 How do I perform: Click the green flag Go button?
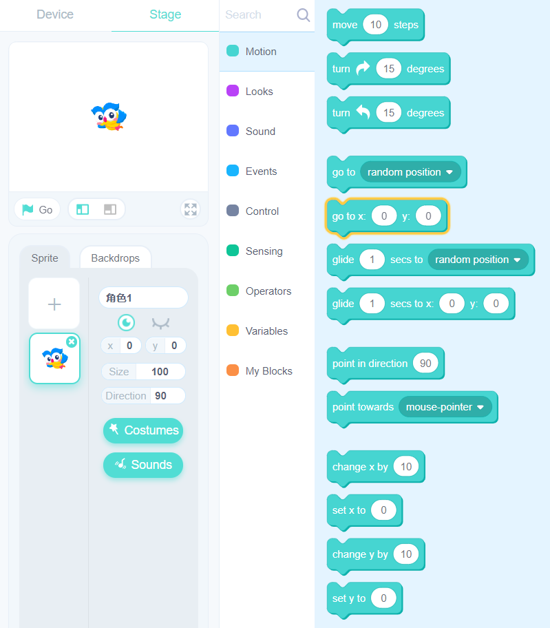(x=37, y=209)
